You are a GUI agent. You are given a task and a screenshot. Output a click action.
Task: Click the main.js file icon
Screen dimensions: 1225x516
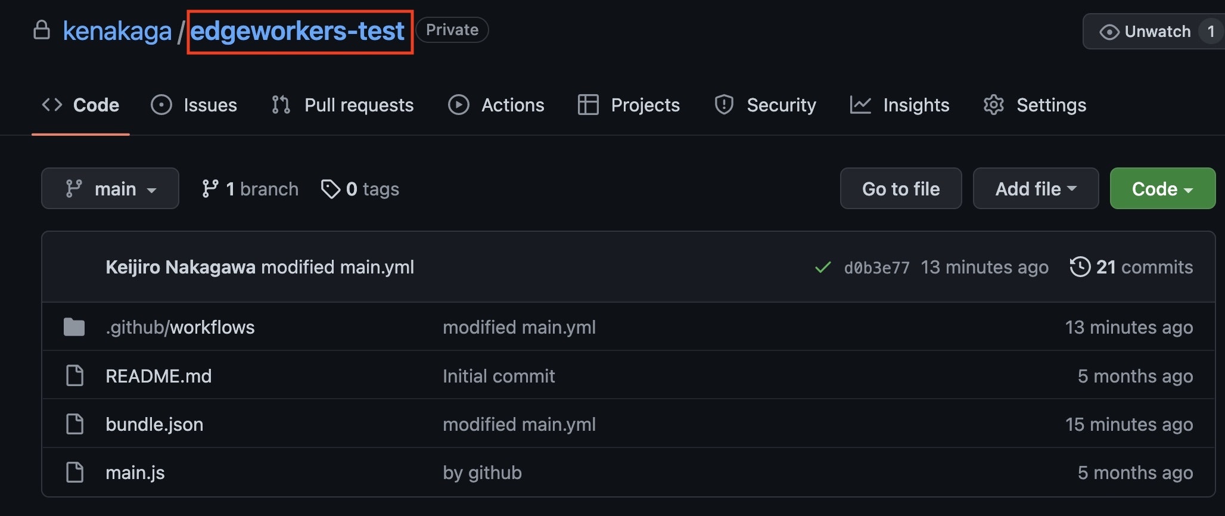click(74, 473)
